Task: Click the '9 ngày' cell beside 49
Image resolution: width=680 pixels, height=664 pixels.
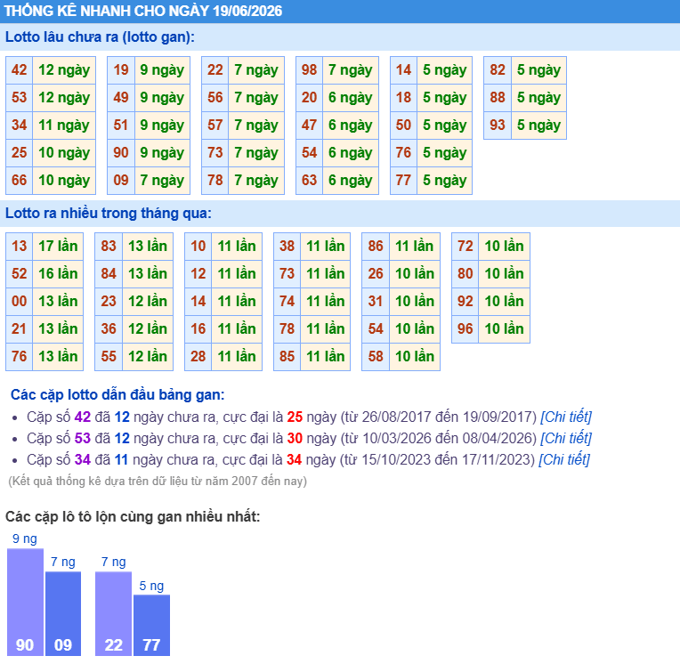Action: [x=162, y=98]
